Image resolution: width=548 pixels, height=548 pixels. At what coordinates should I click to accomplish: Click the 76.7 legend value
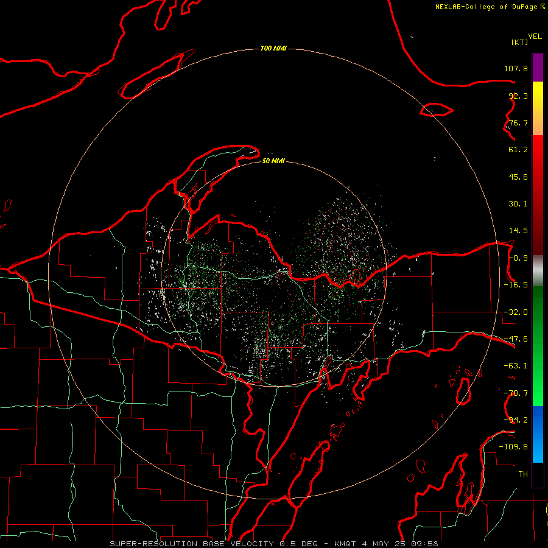518,122
